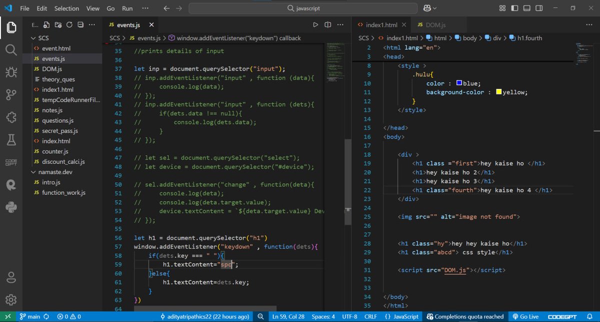This screenshot has height=322, width=600.
Task: Go forward in navigation history
Action: point(179,8)
